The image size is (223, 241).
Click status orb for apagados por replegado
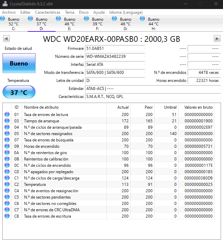pyautogui.click(x=7, y=171)
